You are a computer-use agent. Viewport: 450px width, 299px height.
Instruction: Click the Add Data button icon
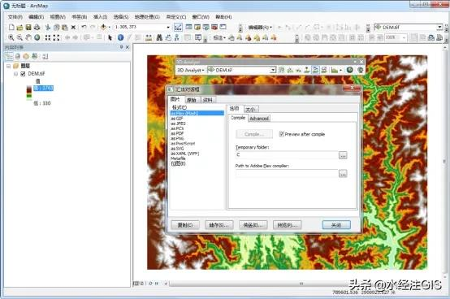coord(103,28)
